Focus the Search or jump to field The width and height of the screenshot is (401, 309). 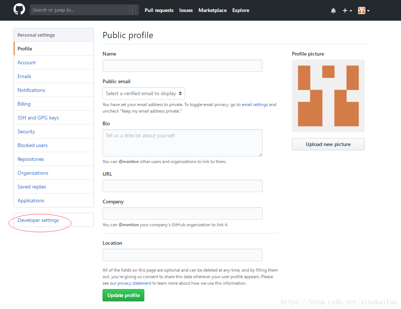[x=84, y=10]
